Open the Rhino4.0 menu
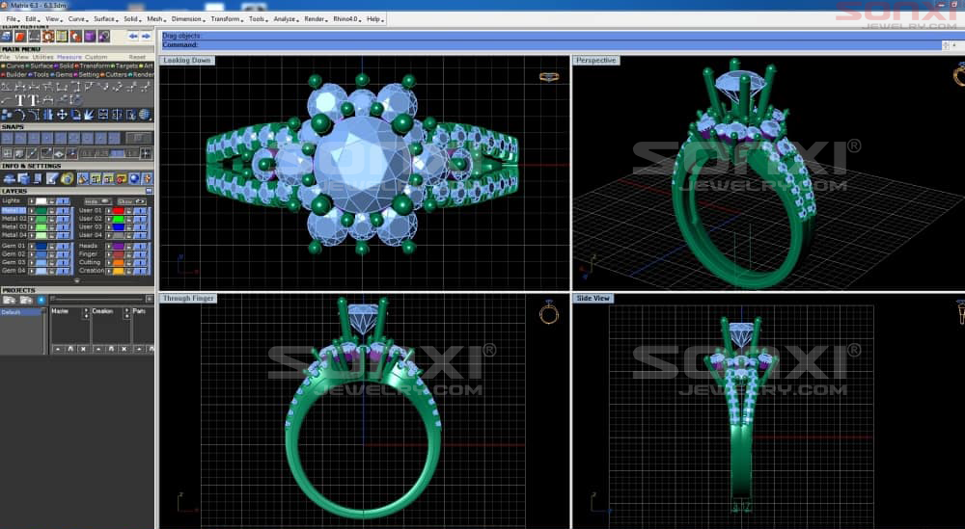The width and height of the screenshot is (965, 529). [x=346, y=19]
